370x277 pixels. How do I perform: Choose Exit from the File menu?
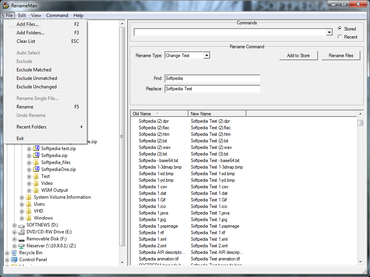tap(45, 138)
